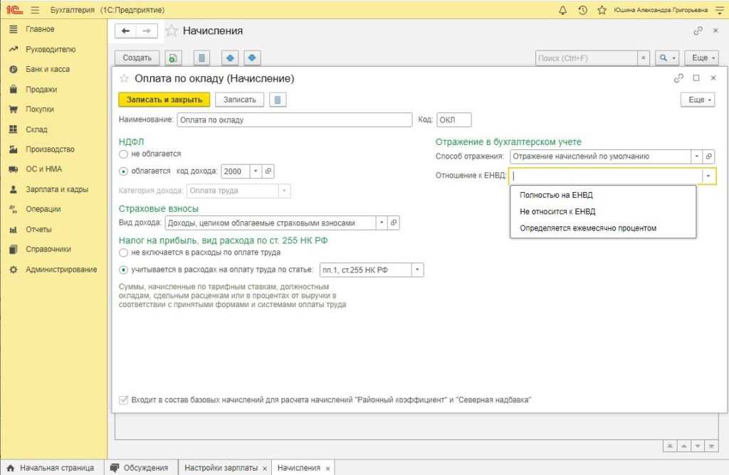Go forward with the right arrow button

point(147,31)
